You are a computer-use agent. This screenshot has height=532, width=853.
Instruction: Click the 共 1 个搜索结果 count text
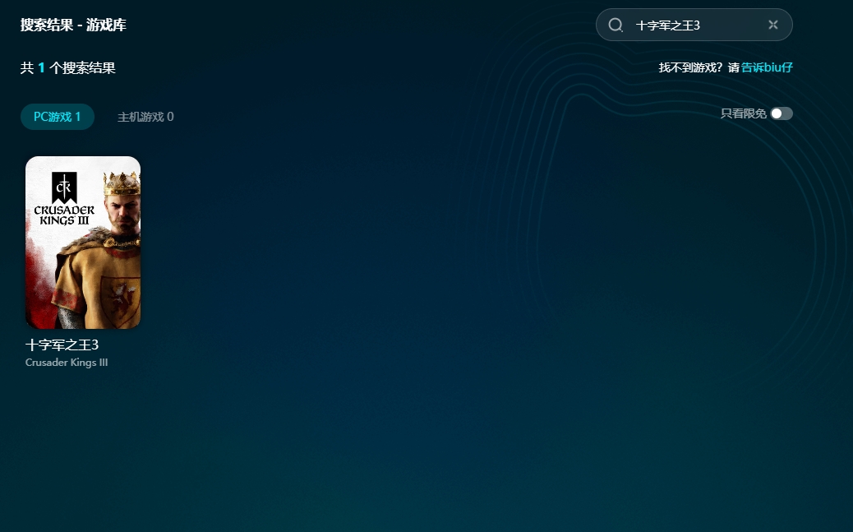[68, 68]
